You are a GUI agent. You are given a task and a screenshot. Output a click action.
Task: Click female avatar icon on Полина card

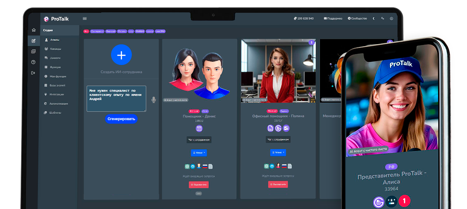pyautogui.click(x=278, y=166)
